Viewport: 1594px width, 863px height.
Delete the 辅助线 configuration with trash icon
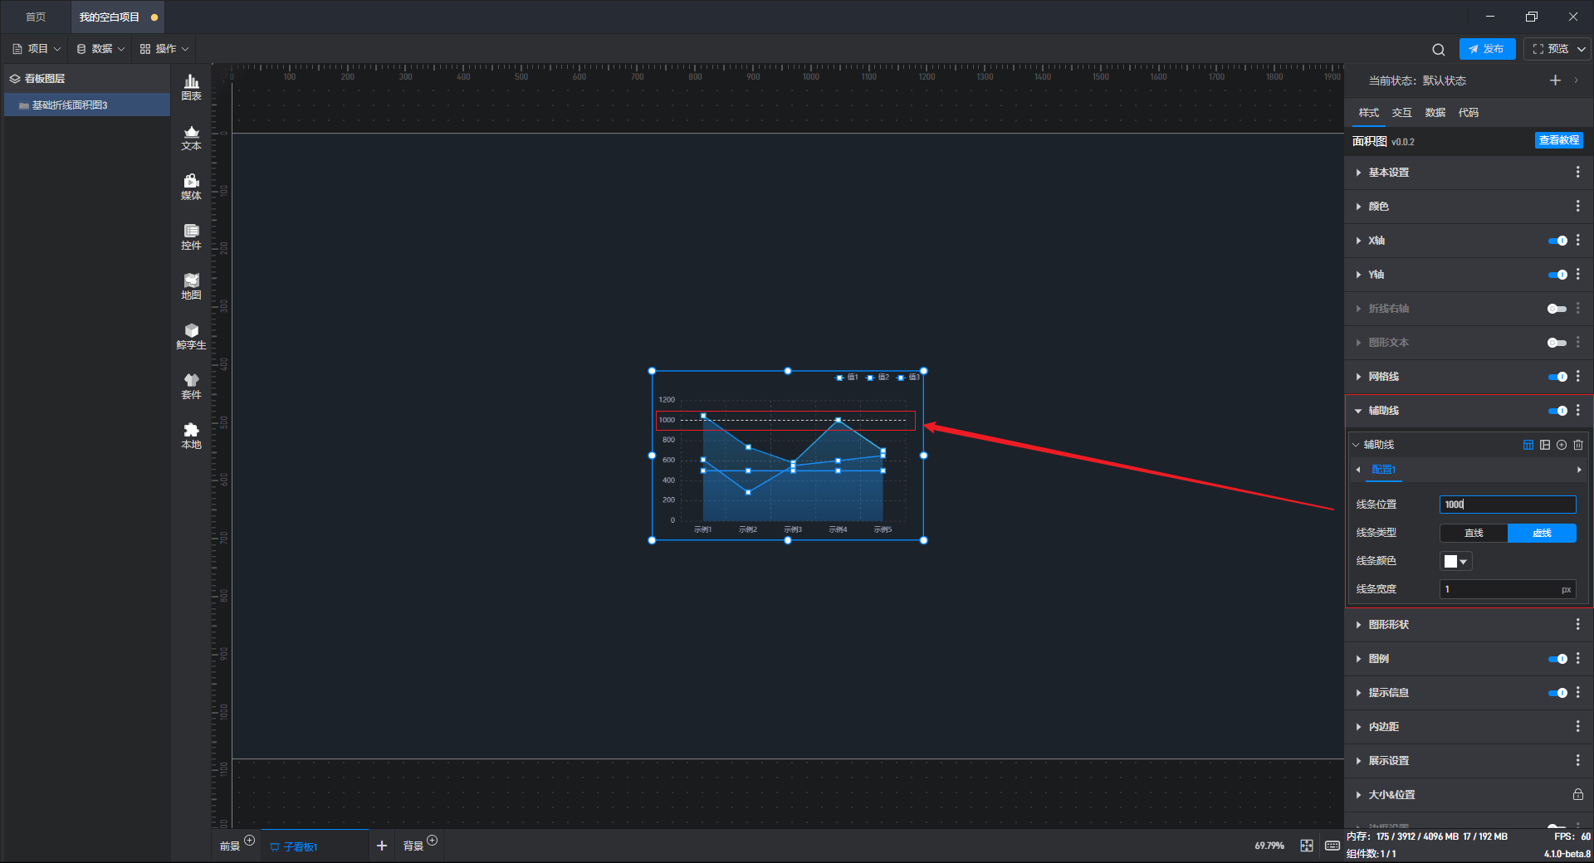1578,445
